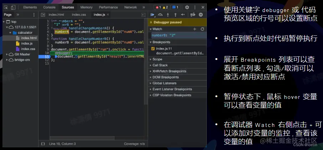Add a watch expression
Image resolution: width=323 pixels, height=150 pixels.
[x=195, y=29]
